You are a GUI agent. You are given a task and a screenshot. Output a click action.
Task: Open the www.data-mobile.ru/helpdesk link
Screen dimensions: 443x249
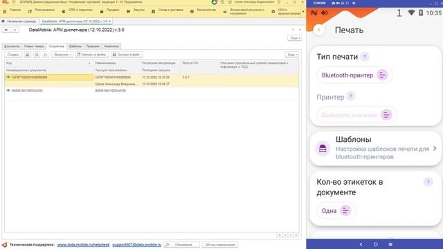coord(83,245)
